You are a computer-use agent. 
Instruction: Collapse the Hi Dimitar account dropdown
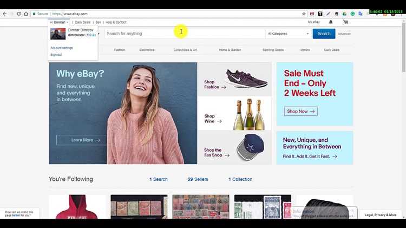(59, 22)
